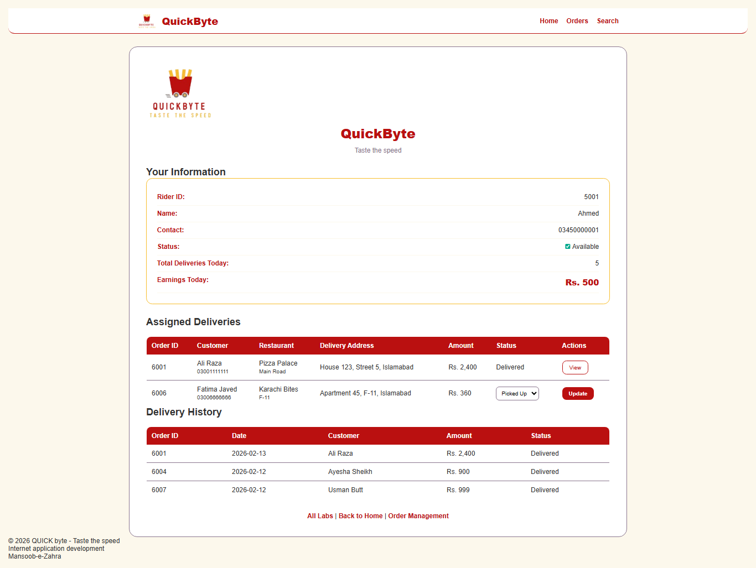Open the Orders page from the navbar

click(577, 21)
